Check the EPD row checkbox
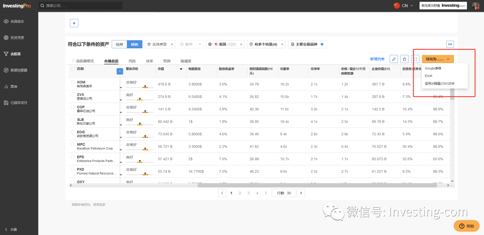Image resolution: width=484 pixels, height=235 pixels. 73,157
